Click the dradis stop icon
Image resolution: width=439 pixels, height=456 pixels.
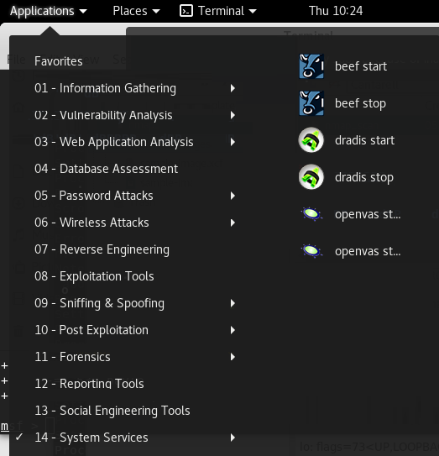point(311,177)
